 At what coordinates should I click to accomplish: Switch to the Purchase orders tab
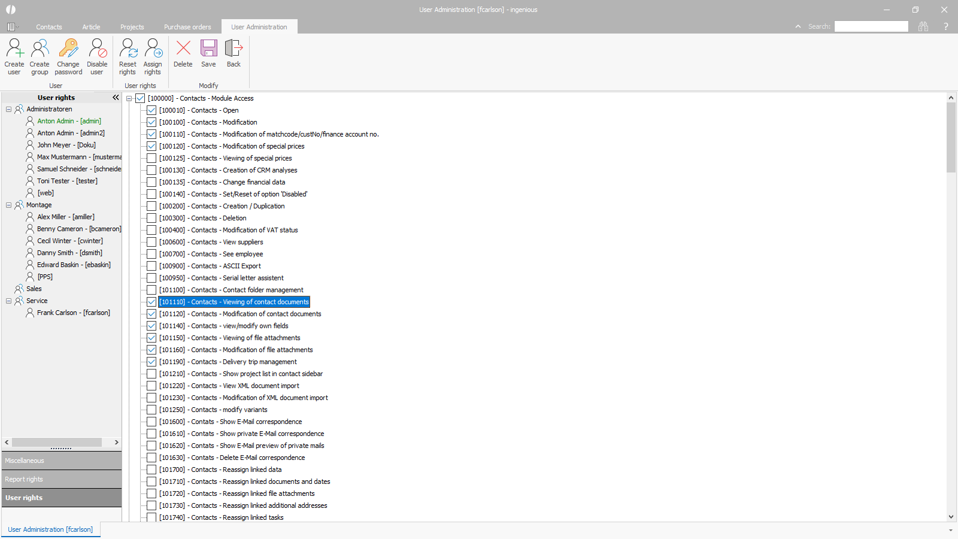187,27
